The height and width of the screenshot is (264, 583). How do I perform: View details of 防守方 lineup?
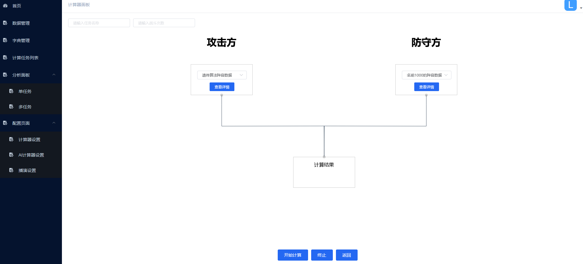[426, 87]
